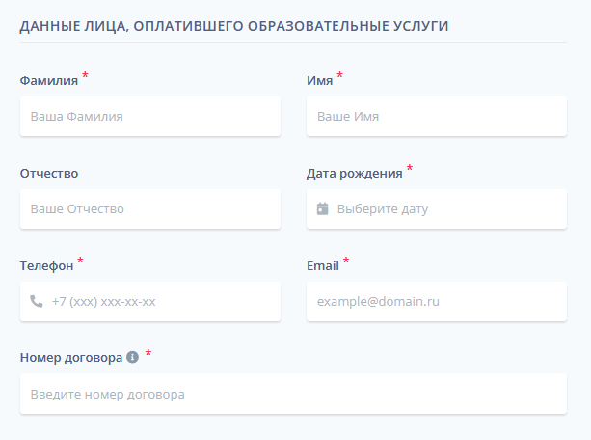Click the calendar icon in the birth date field

coord(323,208)
